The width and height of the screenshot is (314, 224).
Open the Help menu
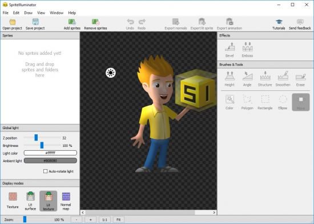72,13
